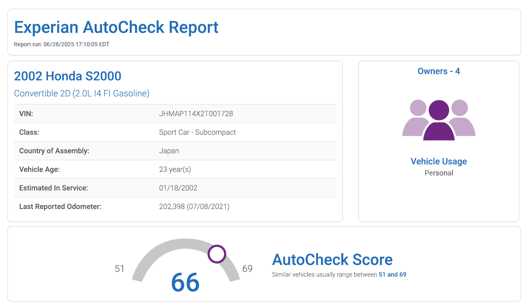This screenshot has width=527, height=305.
Task: Select VIN number JHMAP114X2T001728
Action: 196,114
